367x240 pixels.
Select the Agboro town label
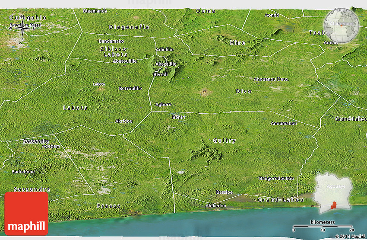163,105
